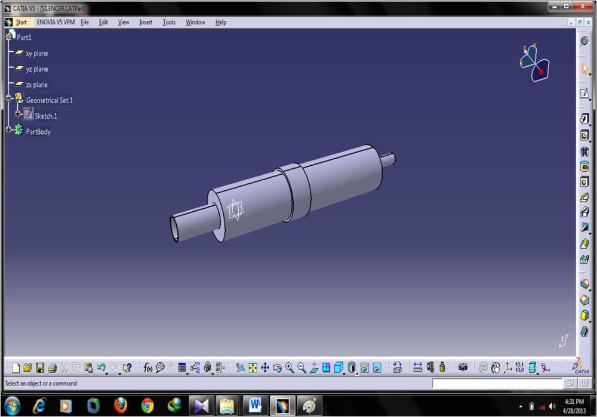
Task: Click the Pad tool in right toolbar
Action: coord(584,119)
